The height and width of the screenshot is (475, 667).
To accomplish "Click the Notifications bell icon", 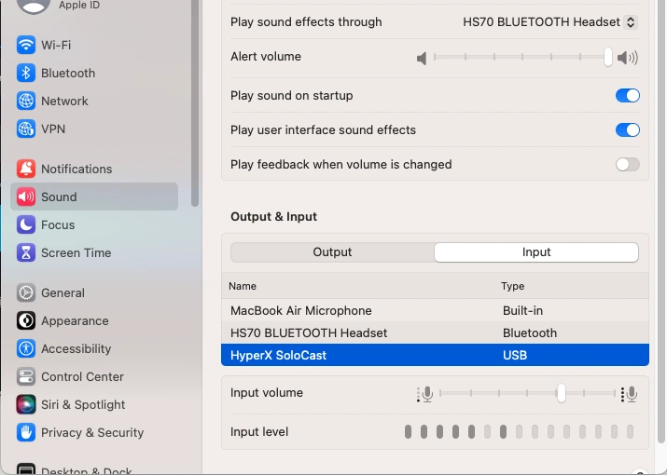I will coord(26,170).
